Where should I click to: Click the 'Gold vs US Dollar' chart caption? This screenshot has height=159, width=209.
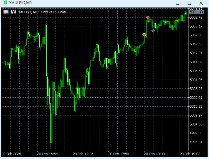click(54, 12)
